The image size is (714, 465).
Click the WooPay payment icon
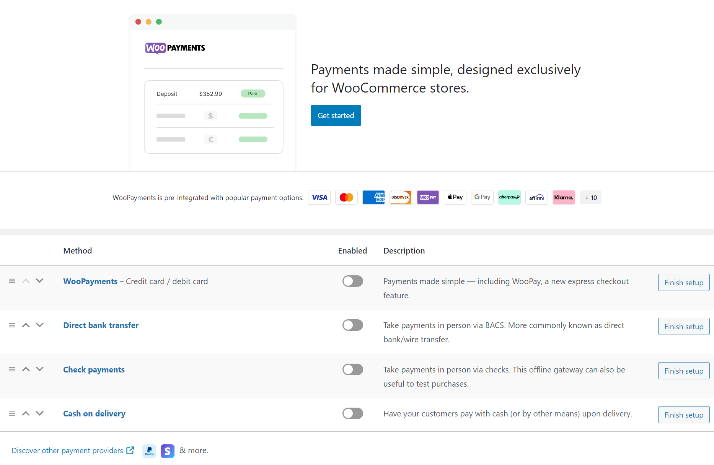pyautogui.click(x=428, y=197)
